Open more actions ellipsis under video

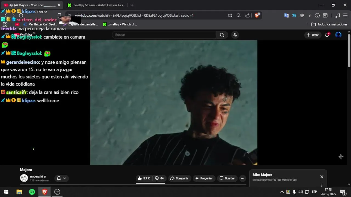[x=242, y=178]
